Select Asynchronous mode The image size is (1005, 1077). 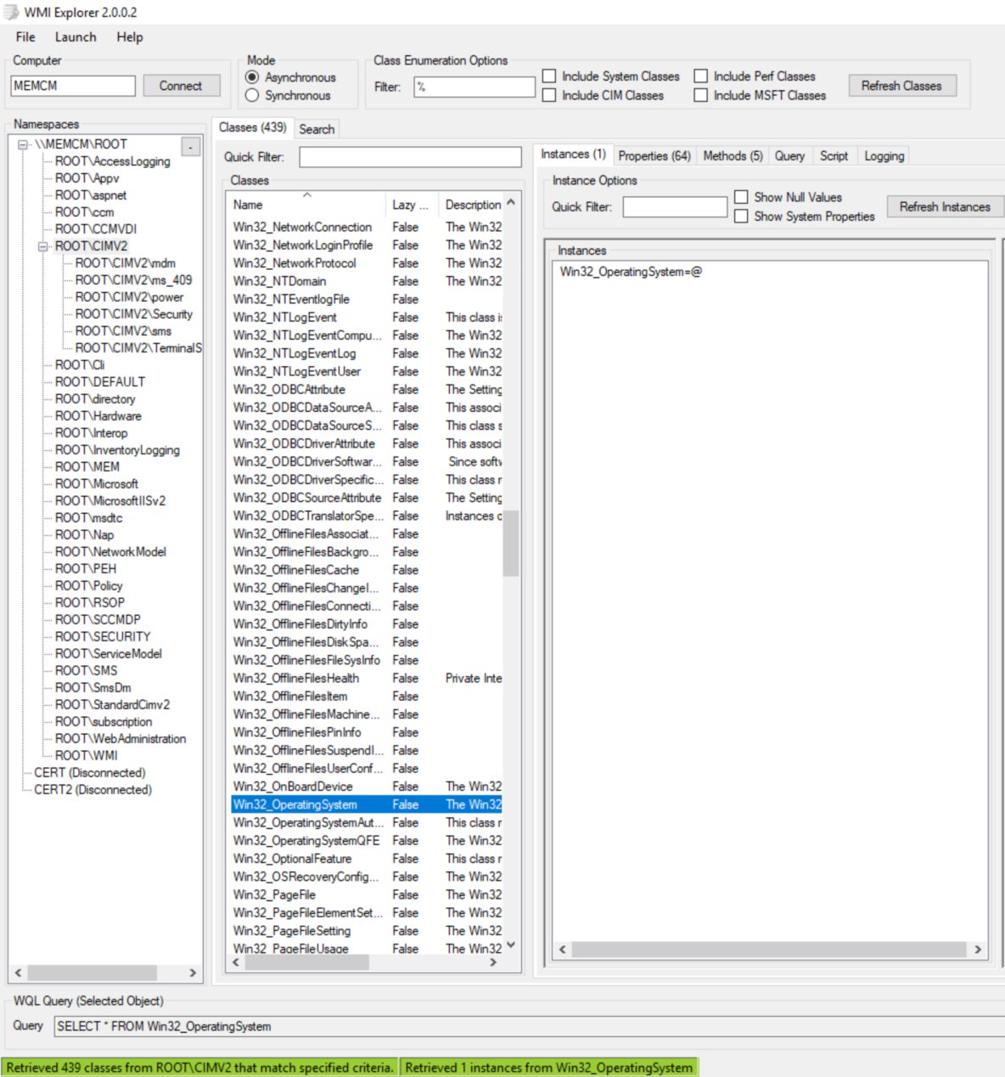[x=252, y=77]
